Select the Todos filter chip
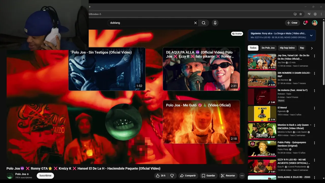The image size is (325, 183). click(253, 48)
